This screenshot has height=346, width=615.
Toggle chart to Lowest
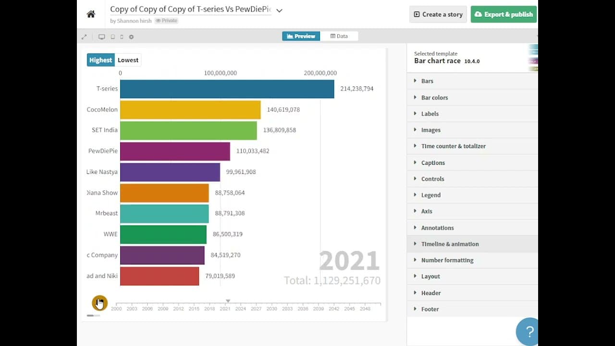pos(128,60)
